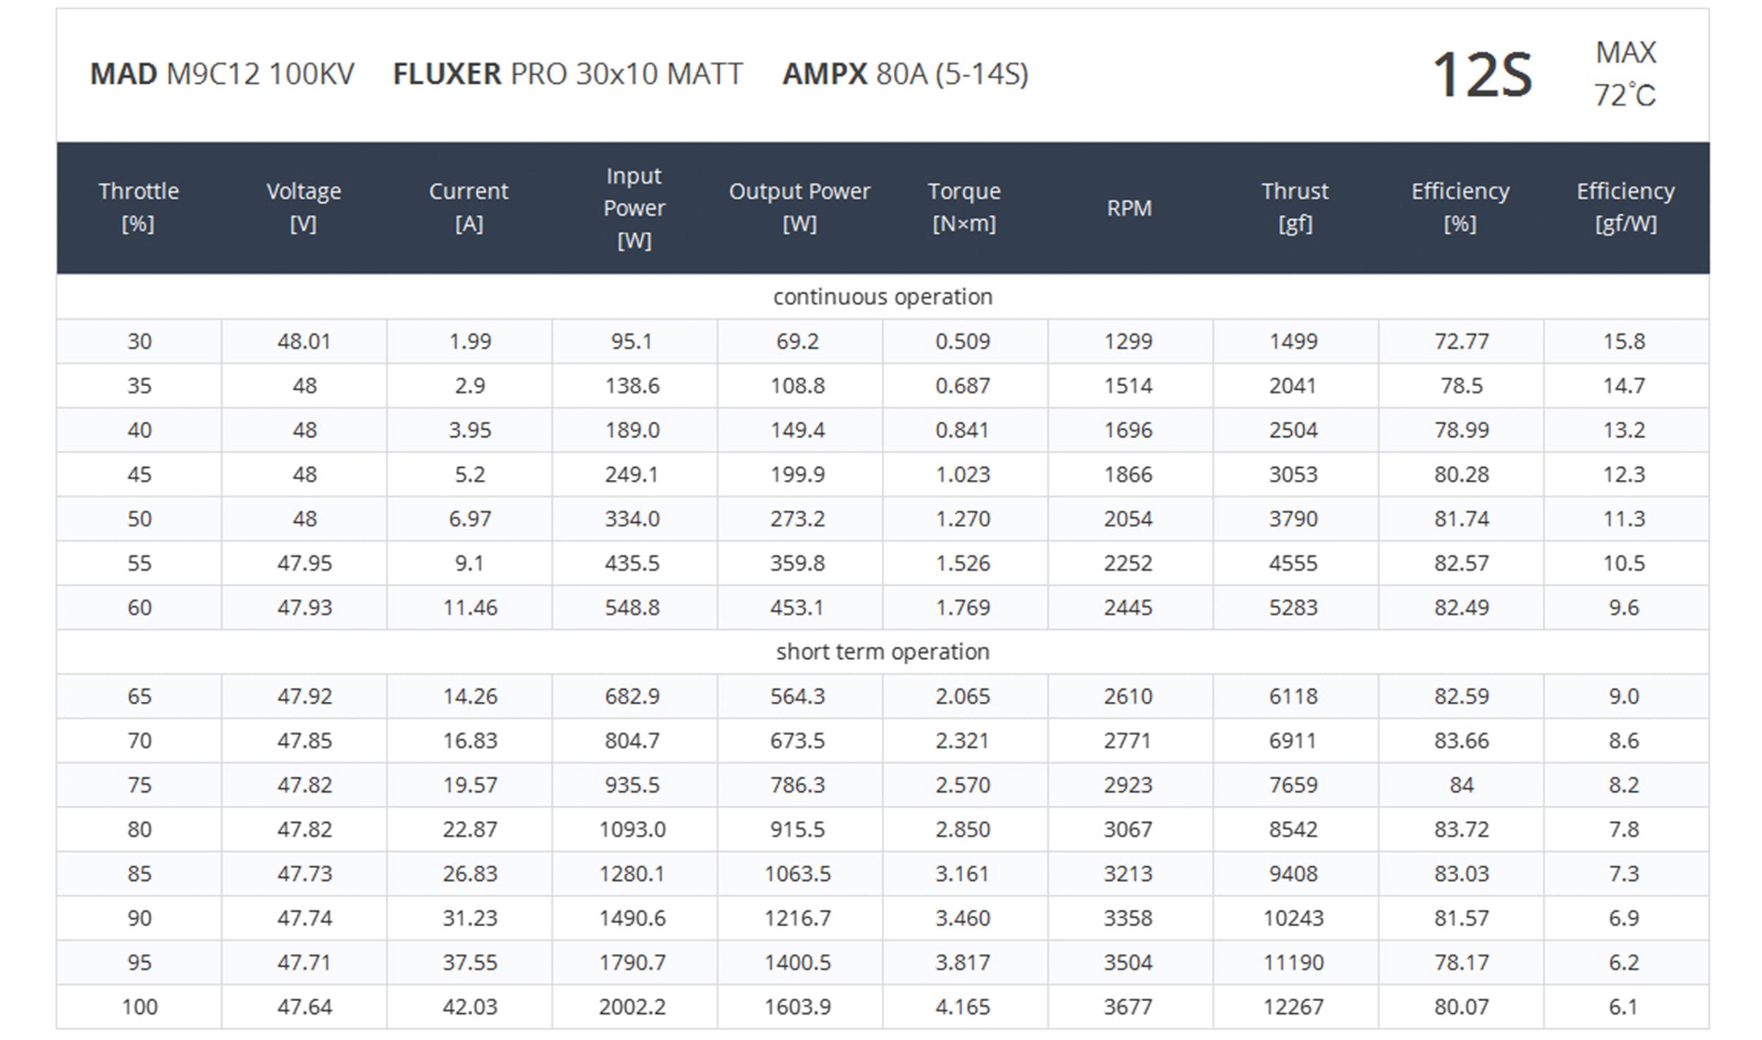Select the 48.01 voltage cell
This screenshot has height=1040, width=1762.
pyautogui.click(x=304, y=341)
